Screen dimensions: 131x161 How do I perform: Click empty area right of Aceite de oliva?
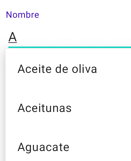click(114, 69)
